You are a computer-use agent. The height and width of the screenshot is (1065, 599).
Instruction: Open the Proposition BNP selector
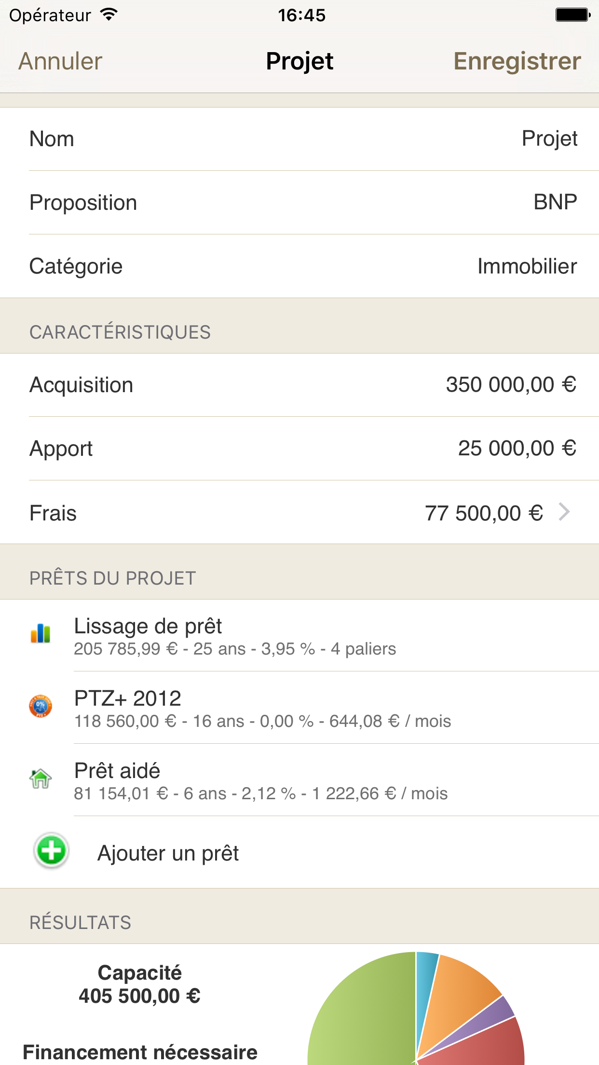coord(555,202)
